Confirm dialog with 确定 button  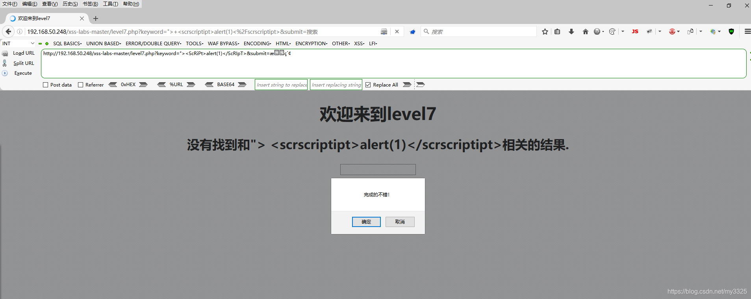(366, 222)
